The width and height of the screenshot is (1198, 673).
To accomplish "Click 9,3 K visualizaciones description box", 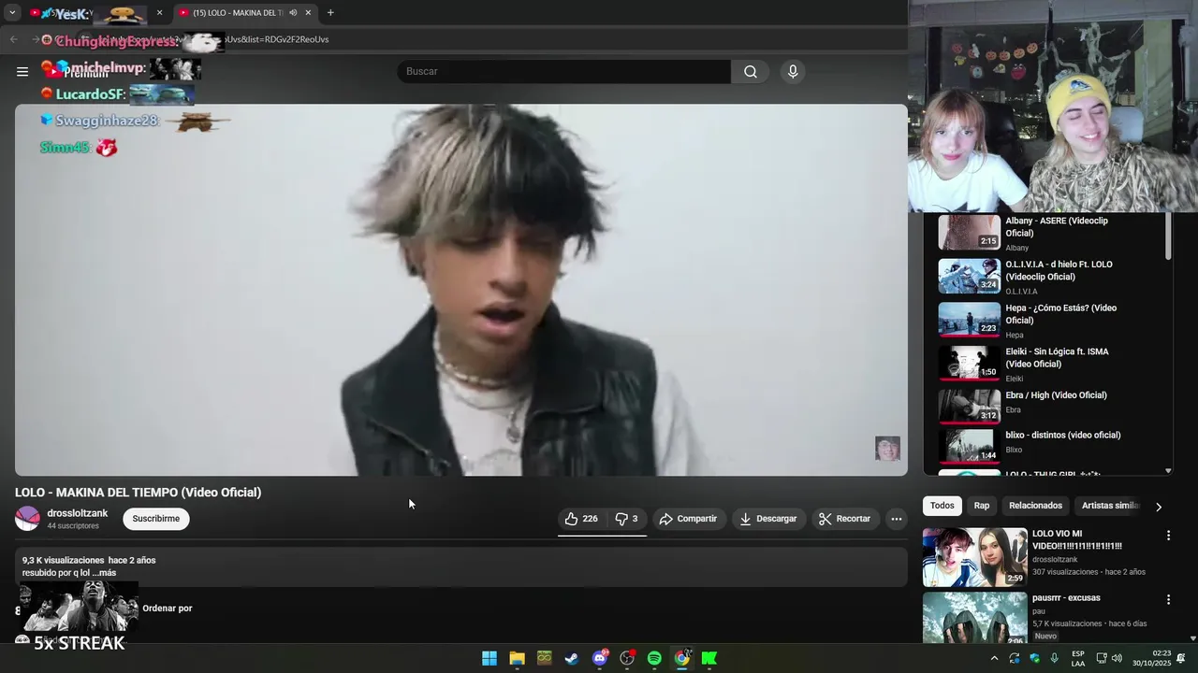I will [x=460, y=566].
